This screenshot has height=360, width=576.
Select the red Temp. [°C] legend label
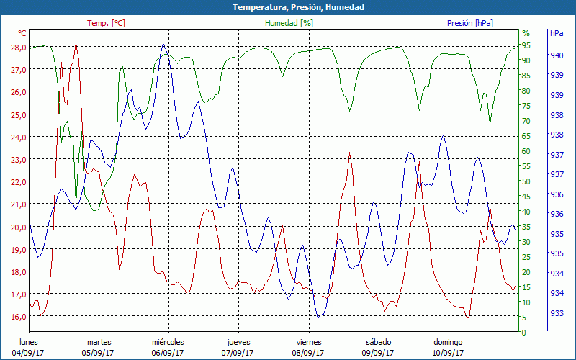coord(106,23)
